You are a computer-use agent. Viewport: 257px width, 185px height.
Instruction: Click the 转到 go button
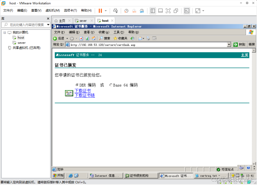pos(239,44)
